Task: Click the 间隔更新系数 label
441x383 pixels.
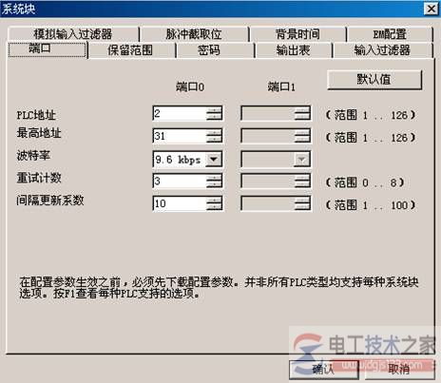Action: (x=50, y=201)
